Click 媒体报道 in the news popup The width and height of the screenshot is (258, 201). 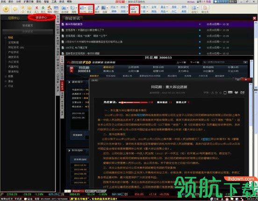coord(162,102)
